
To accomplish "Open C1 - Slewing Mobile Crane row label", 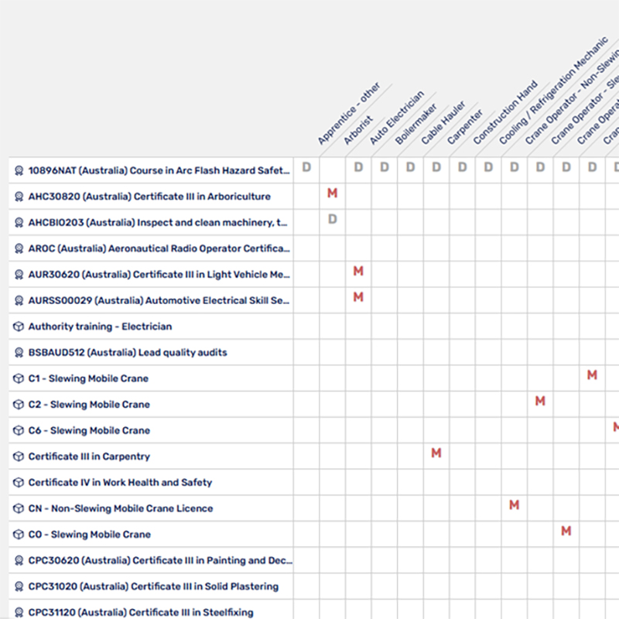I will pyautogui.click(x=88, y=378).
